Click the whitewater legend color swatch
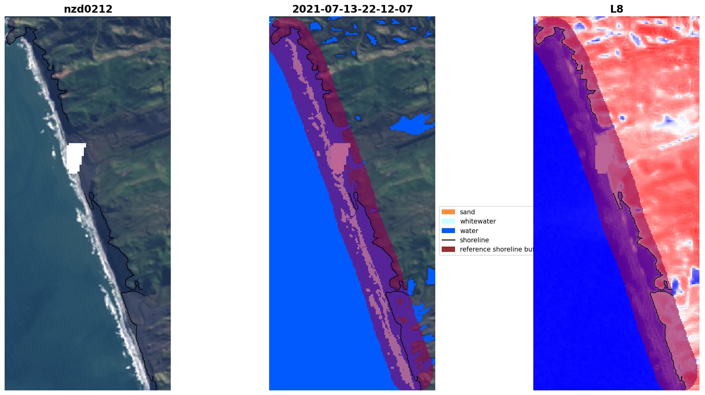Screen dimensions: 705x395 [448, 221]
